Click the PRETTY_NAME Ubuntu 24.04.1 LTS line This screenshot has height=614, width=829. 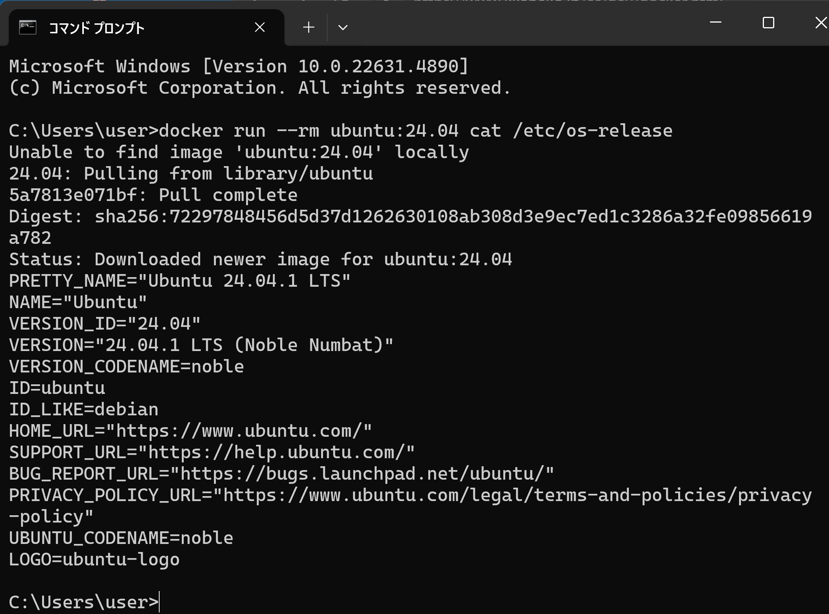[180, 281]
